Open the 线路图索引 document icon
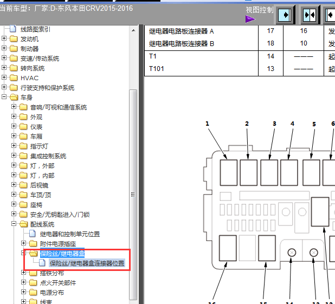 pos(13,29)
